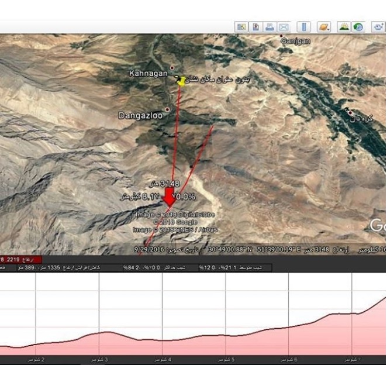Select the yellow placemark pin
The width and height of the screenshot is (387, 365).
click(181, 81)
